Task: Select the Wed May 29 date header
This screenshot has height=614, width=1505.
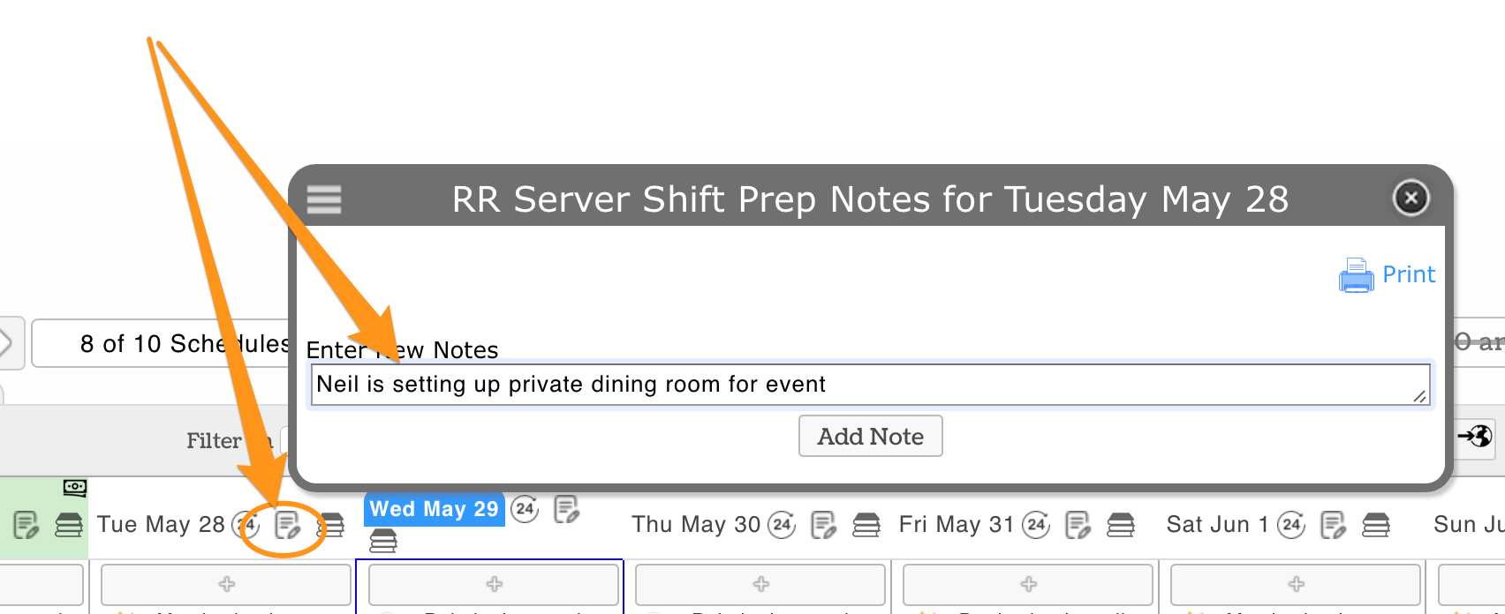Action: 434,509
